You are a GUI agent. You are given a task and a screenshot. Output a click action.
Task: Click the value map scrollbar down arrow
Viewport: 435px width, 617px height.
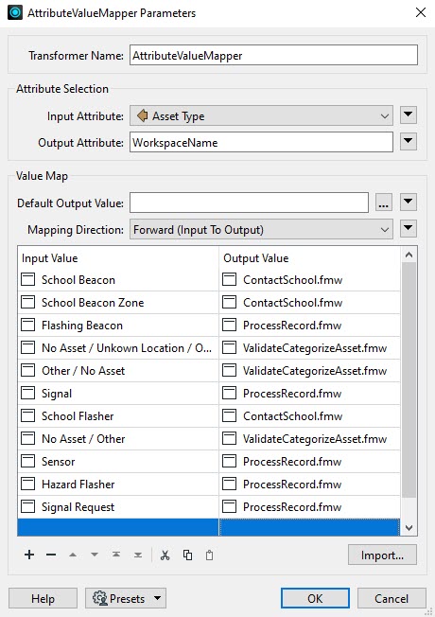click(x=409, y=528)
